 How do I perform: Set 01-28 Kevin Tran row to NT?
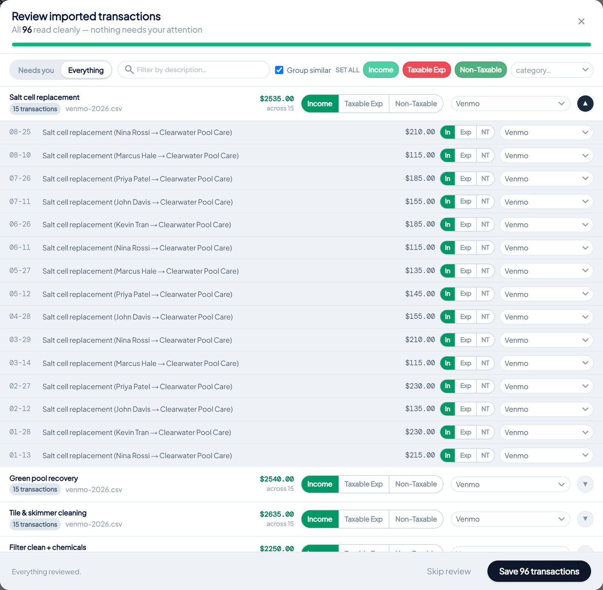[485, 432]
